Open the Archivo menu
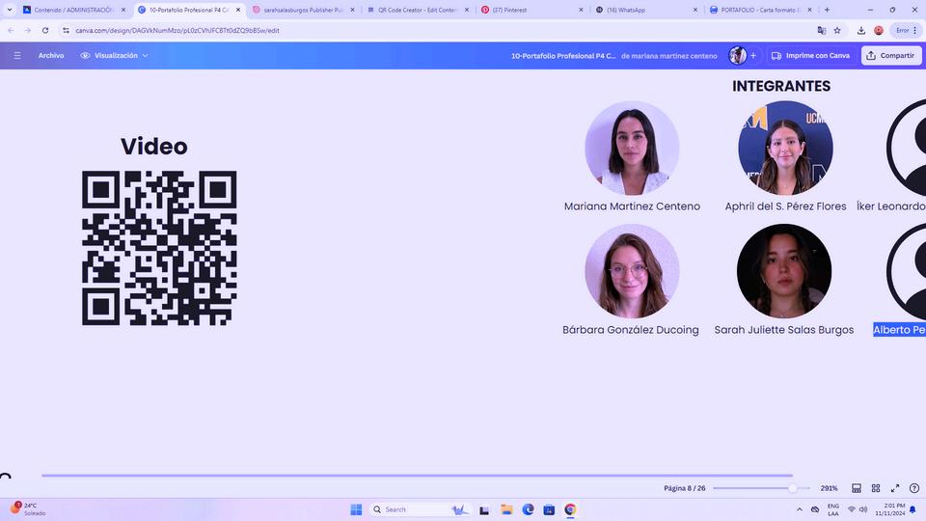Viewport: 926px width, 521px height. (x=51, y=56)
